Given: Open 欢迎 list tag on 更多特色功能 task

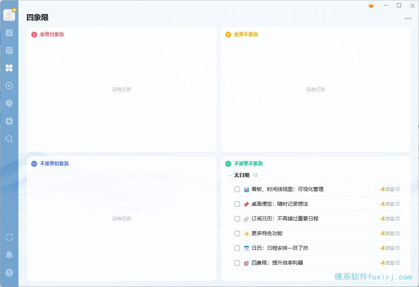Looking at the screenshot, I should tap(387, 233).
